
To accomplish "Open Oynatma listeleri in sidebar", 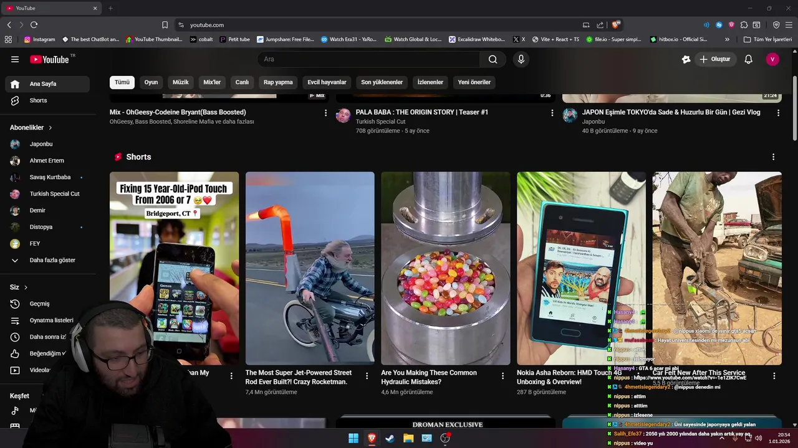I will [47, 320].
